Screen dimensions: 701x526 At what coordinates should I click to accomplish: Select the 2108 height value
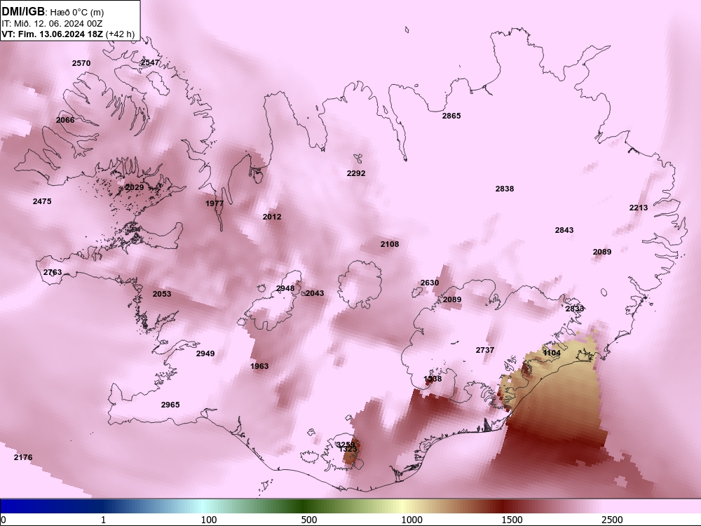[x=390, y=244]
